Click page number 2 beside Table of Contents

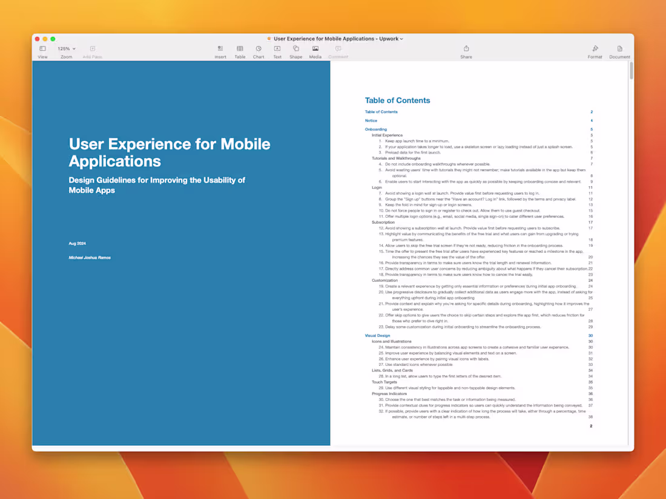(591, 111)
